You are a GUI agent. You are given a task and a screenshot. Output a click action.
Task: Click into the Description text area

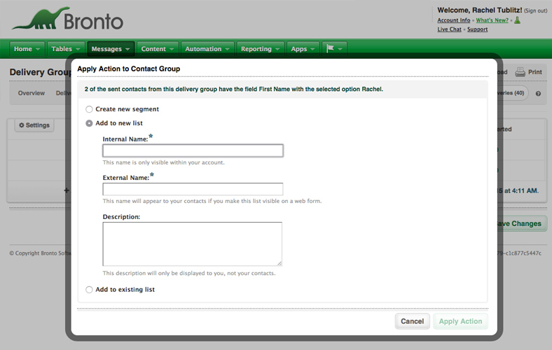[x=192, y=244]
